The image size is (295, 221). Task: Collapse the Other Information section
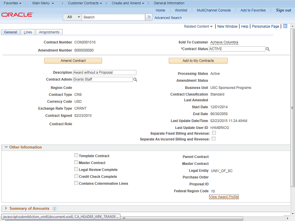point(6,147)
